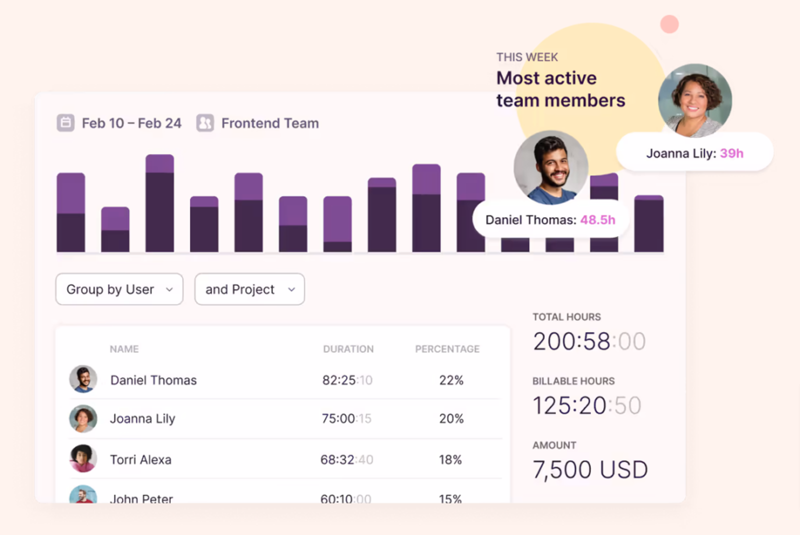
Task: Click Daniel Thomas's avatar in the table
Action: 83,379
